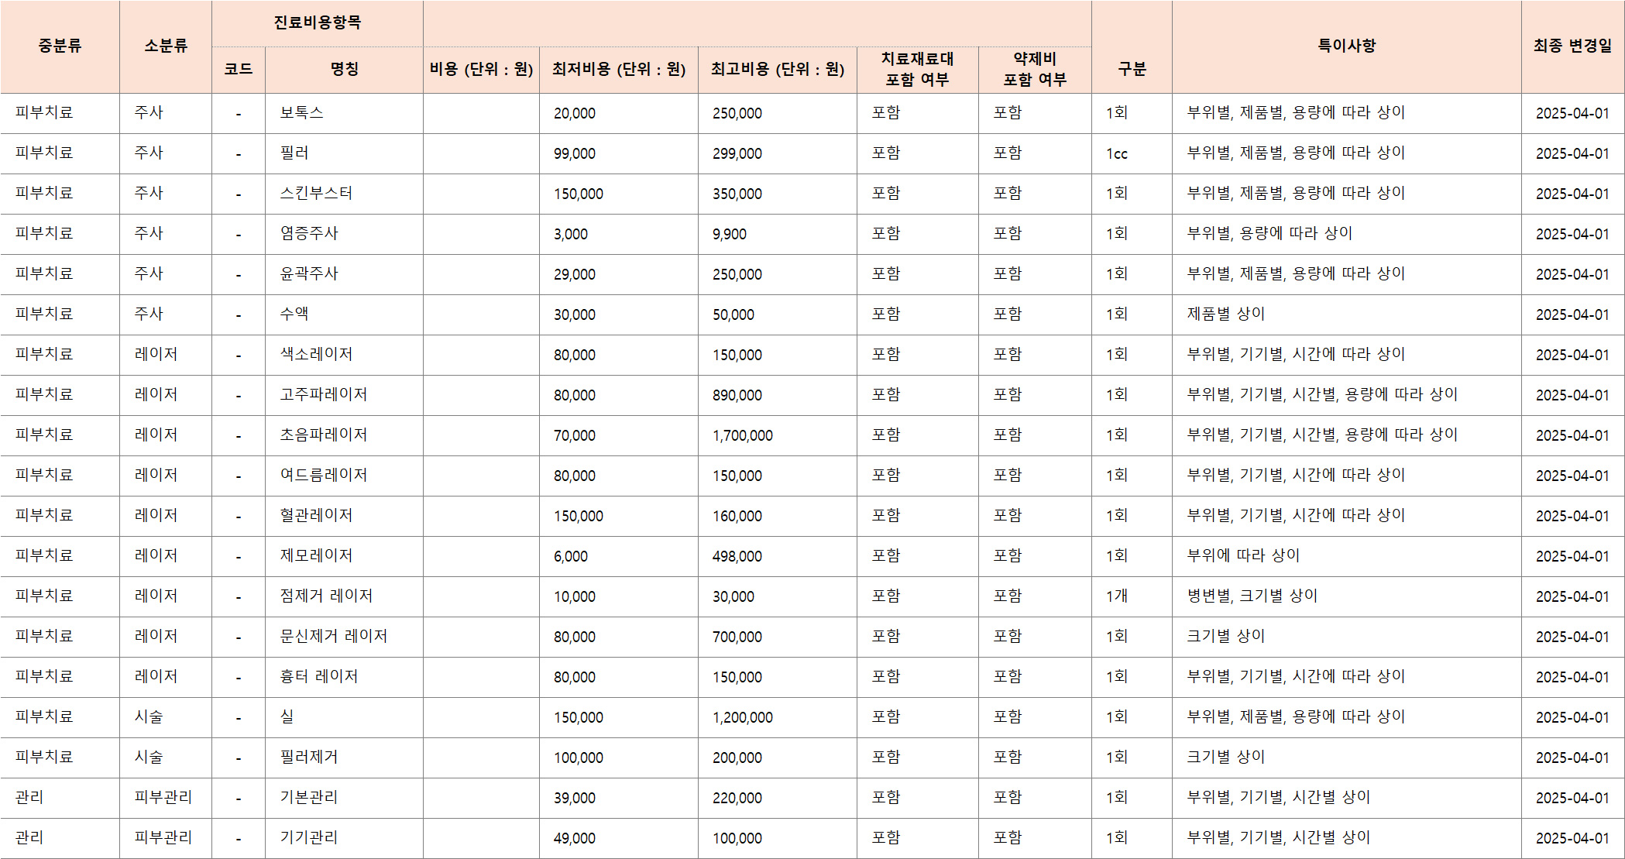1625x859 pixels.
Task: Click the 1,700,000 maximum cost value
Action: (743, 435)
